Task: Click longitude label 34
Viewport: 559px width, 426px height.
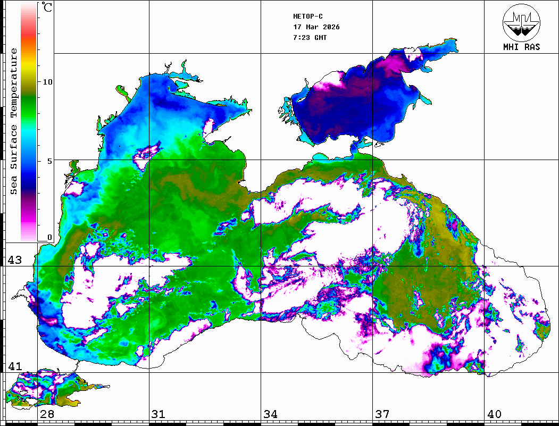Action: (x=270, y=414)
